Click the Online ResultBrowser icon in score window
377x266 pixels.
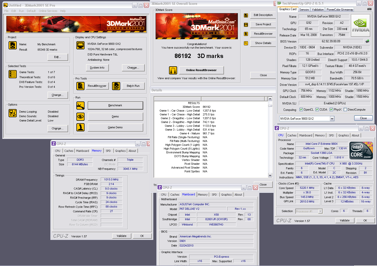point(173,70)
